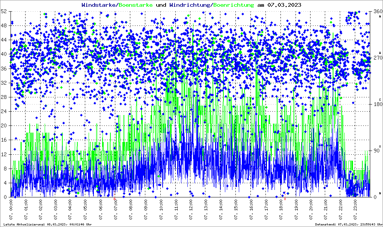The width and height of the screenshot is (383, 227).
Task: Click the 'W' compass letter above 270
Action: (x=380, y=53)
